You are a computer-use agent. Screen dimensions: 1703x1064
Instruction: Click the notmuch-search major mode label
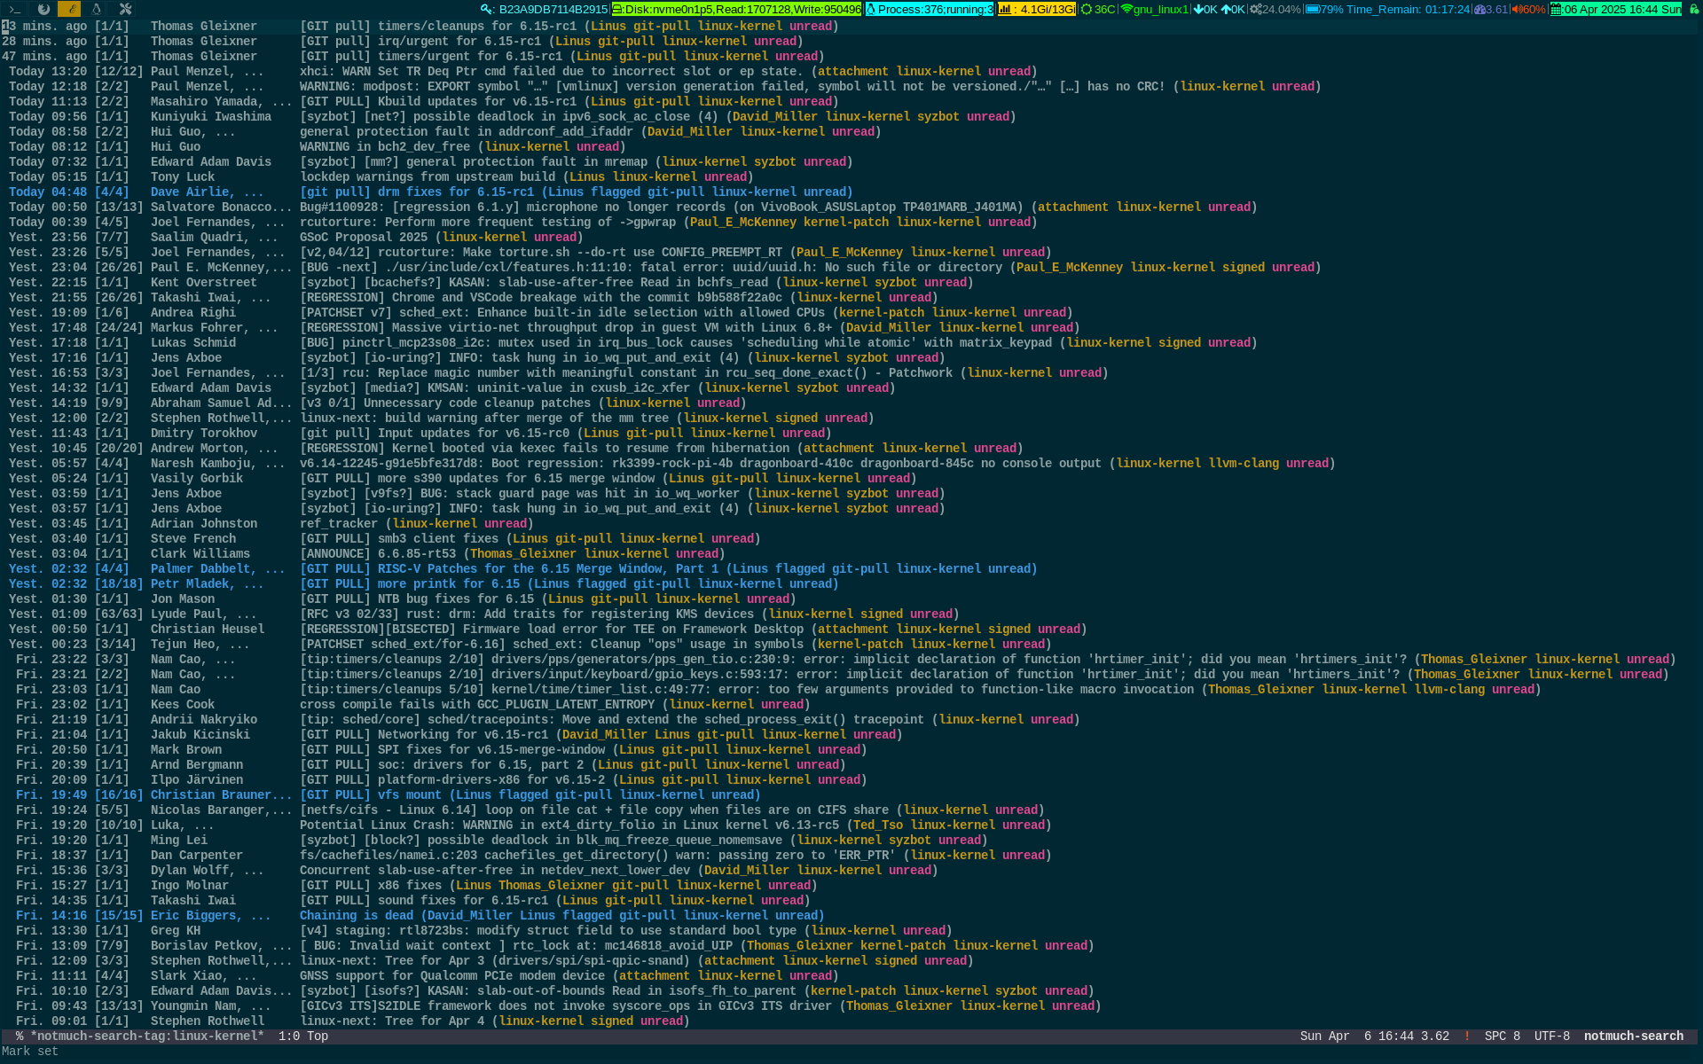pos(1633,1036)
